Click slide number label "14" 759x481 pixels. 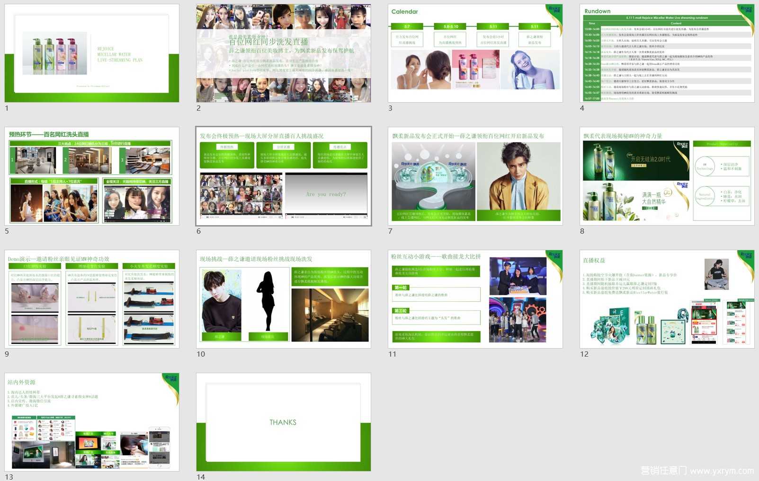(201, 477)
